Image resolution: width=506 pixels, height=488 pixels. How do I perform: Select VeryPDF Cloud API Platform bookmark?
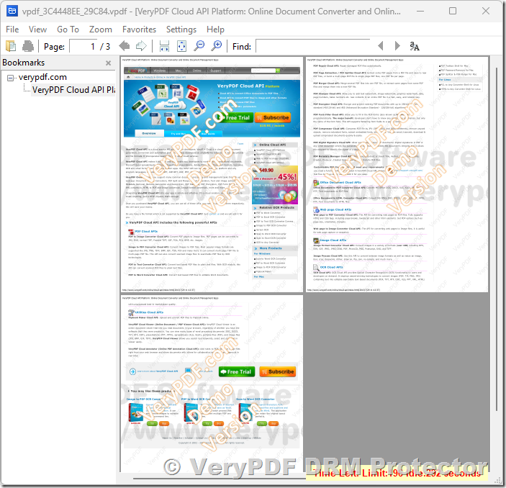point(73,89)
